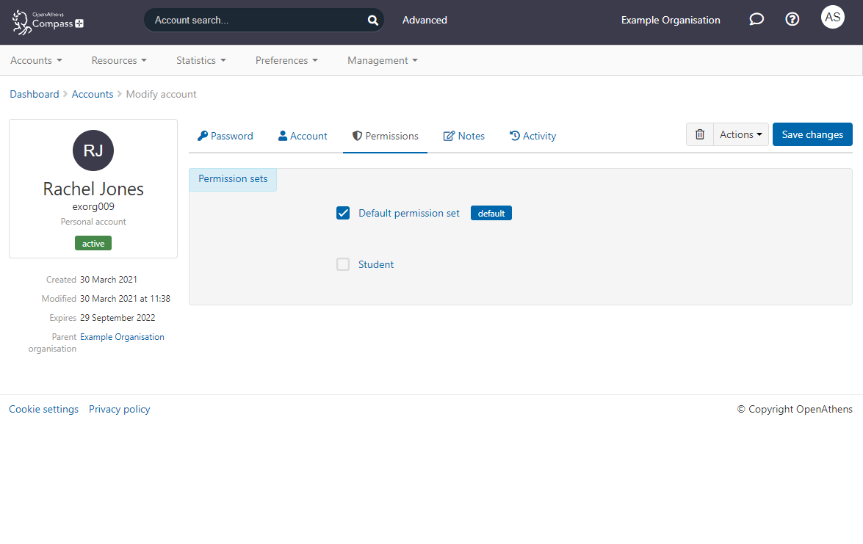Click the account search magnifying glass icon
The height and width of the screenshot is (544, 863).
click(x=372, y=20)
